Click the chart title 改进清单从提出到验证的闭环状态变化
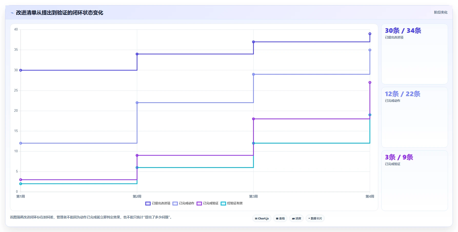 (x=59, y=13)
